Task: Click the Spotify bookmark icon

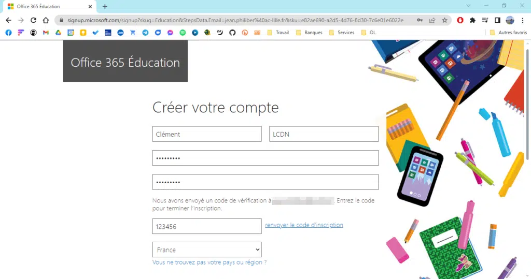Action: [183, 33]
